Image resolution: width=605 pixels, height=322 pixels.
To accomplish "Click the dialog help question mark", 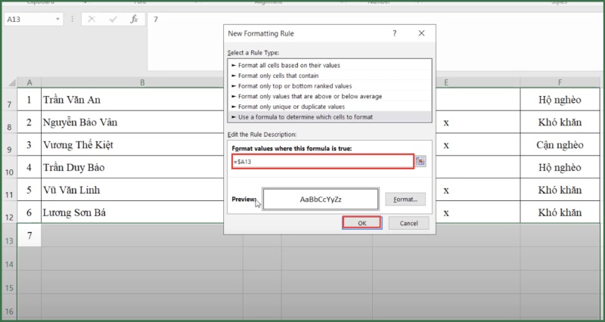I will pyautogui.click(x=394, y=34).
